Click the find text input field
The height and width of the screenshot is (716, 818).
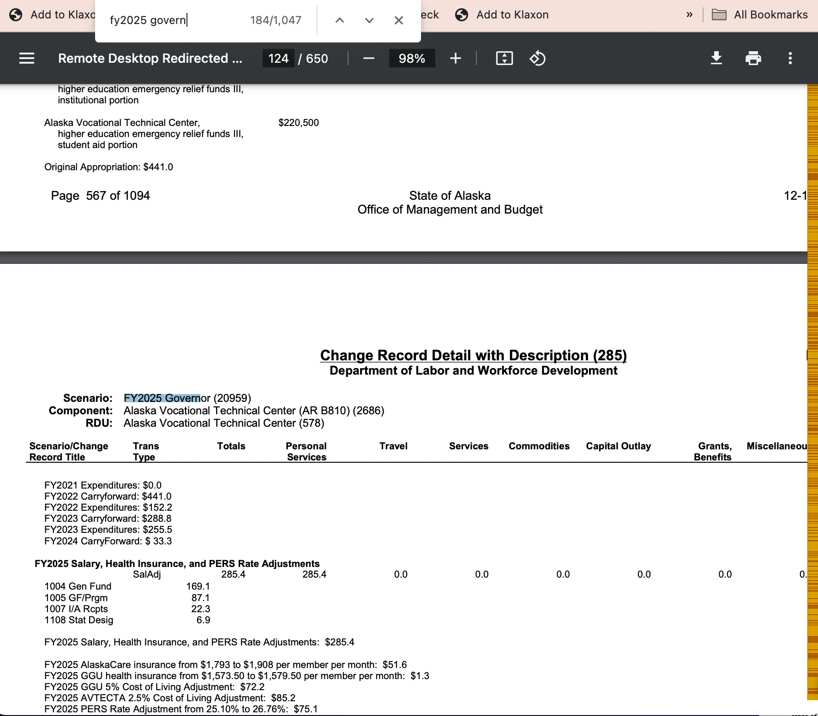pyautogui.click(x=175, y=20)
